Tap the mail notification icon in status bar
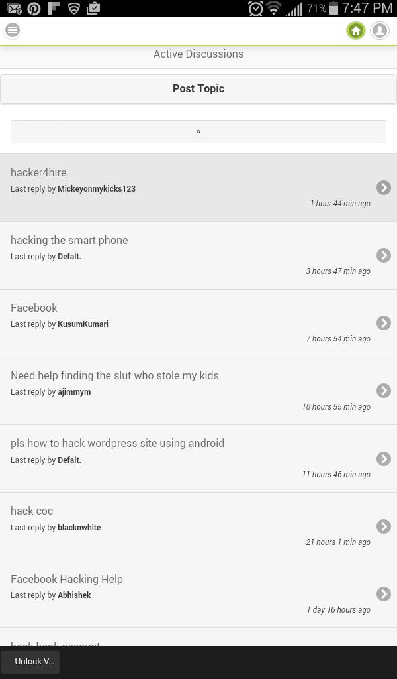 point(14,9)
